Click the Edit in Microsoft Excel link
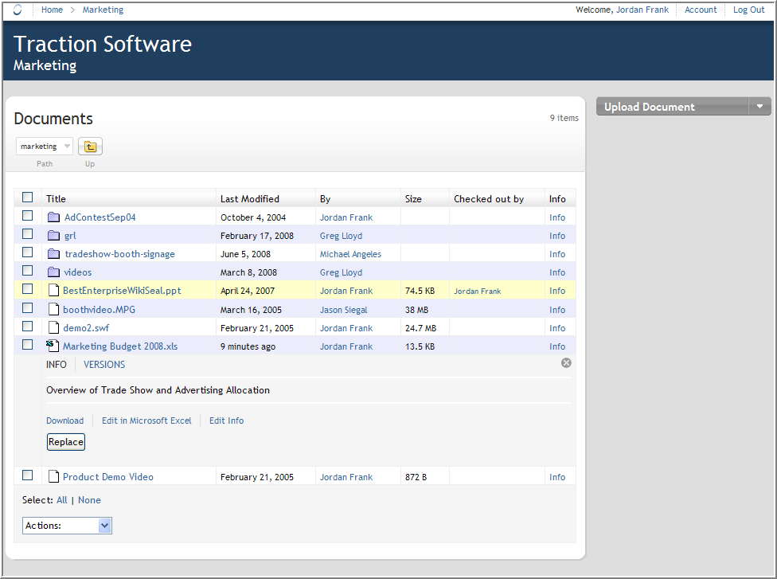 click(146, 421)
